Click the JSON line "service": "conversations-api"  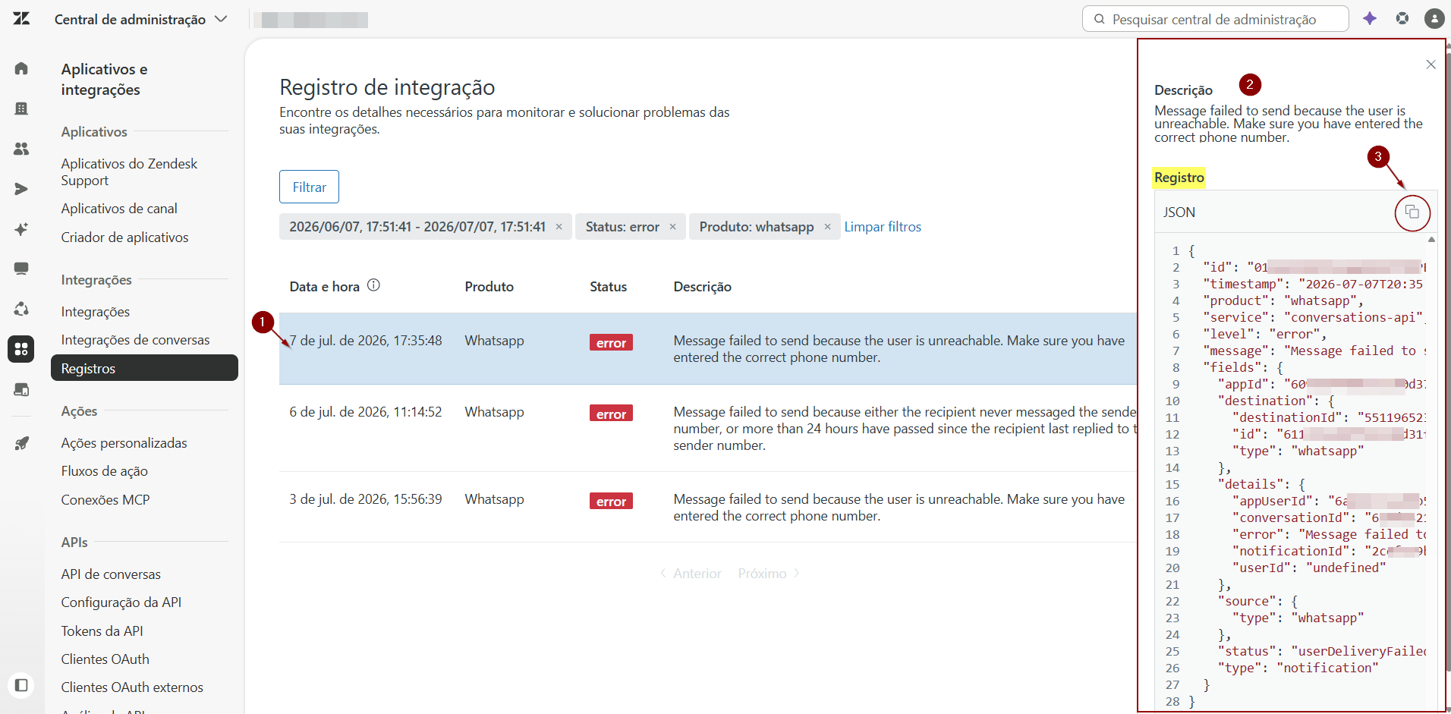[x=1313, y=317]
